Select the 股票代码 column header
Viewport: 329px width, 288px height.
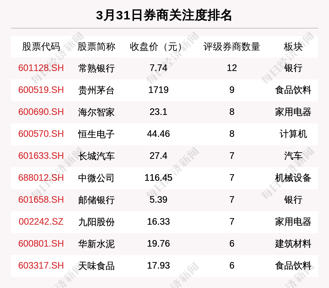41,46
